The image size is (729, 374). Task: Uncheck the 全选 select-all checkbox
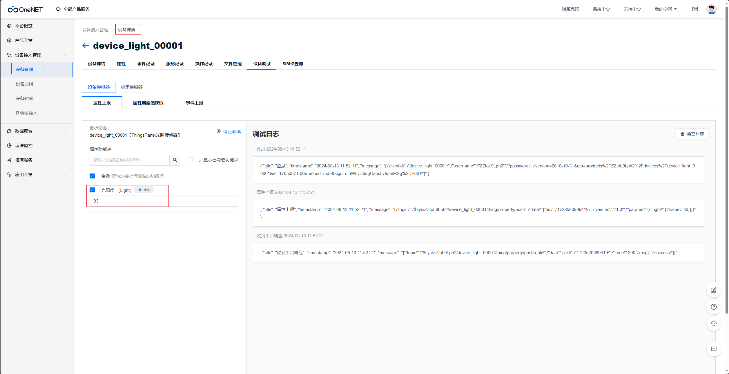92,176
